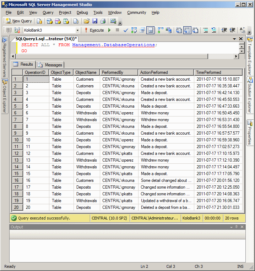Open active documents list dropdown arrow

coord(234,39)
